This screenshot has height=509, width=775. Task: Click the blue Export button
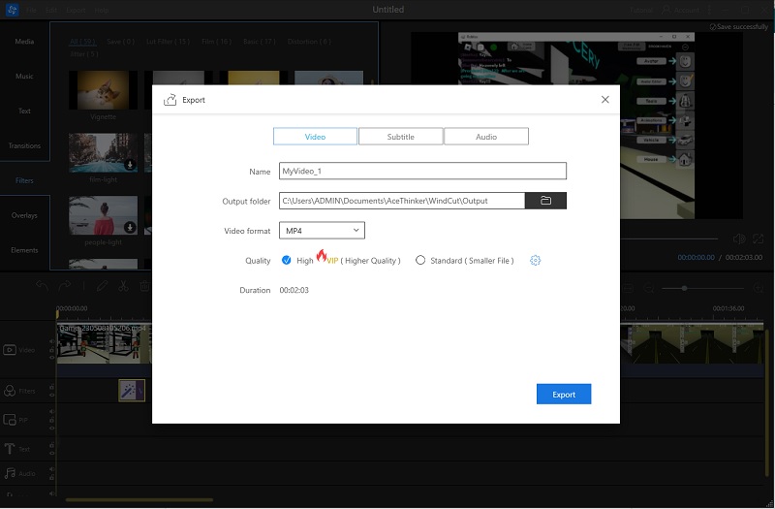pyautogui.click(x=564, y=395)
